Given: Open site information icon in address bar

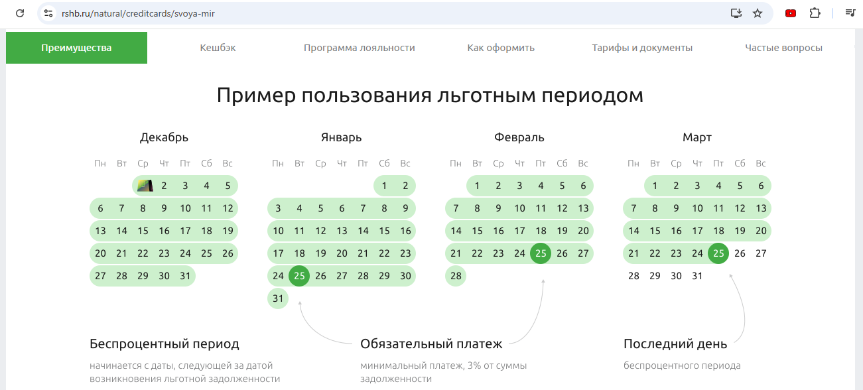Looking at the screenshot, I should click(x=48, y=13).
